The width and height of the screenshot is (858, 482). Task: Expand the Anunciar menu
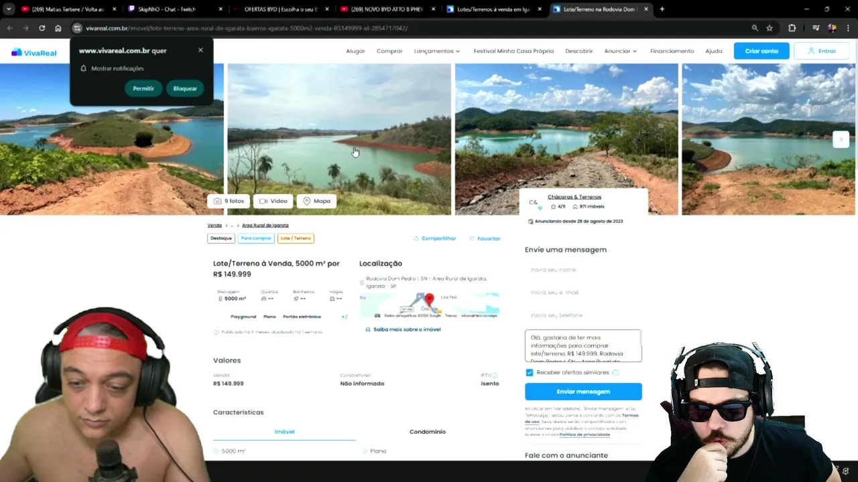click(620, 51)
